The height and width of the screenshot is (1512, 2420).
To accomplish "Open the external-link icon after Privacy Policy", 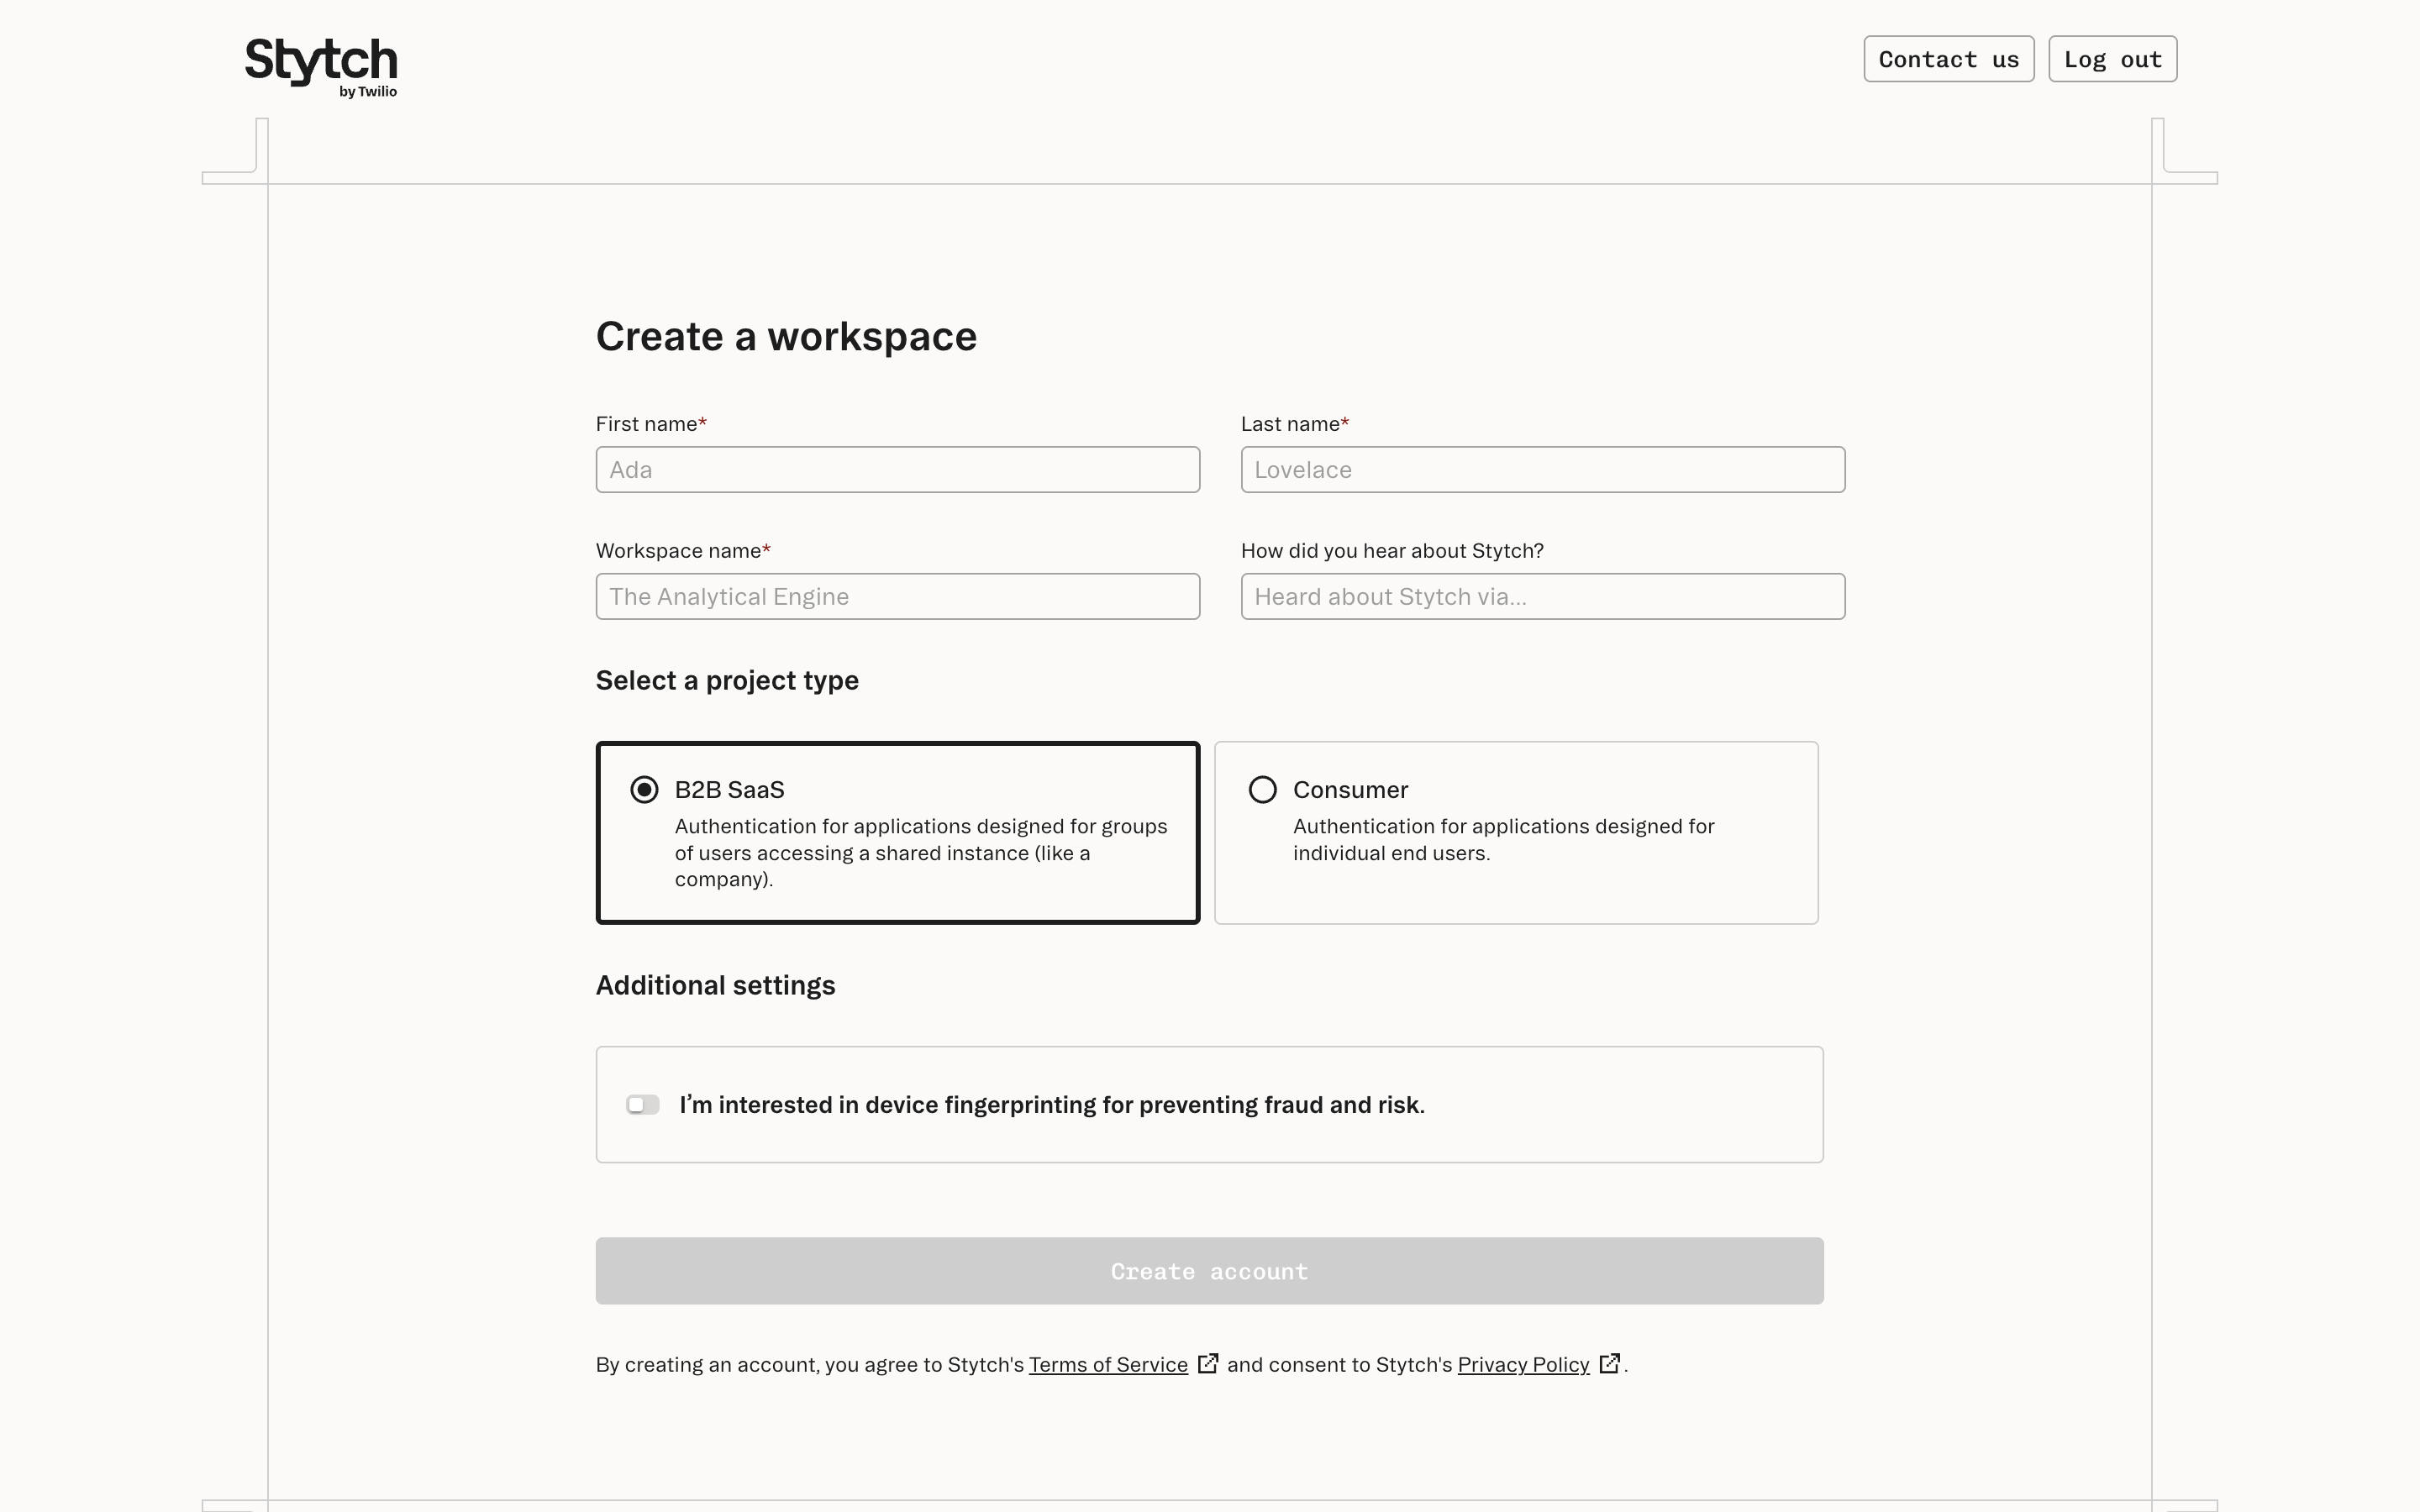I will point(1609,1364).
